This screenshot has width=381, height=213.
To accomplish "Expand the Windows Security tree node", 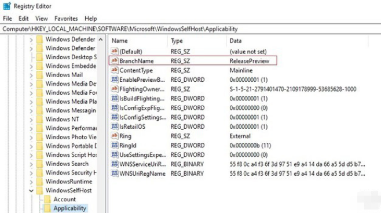I will [31, 173].
